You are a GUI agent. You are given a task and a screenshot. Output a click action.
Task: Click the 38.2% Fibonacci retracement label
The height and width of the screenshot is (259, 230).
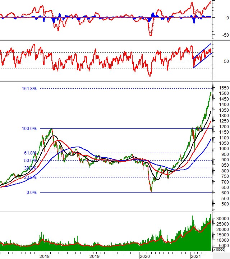[30, 168]
